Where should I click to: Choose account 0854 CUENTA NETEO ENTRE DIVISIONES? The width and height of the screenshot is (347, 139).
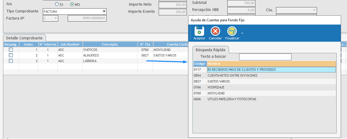(232, 75)
